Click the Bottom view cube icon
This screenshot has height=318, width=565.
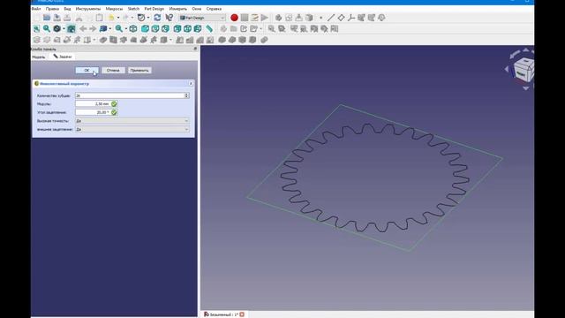click(x=187, y=29)
